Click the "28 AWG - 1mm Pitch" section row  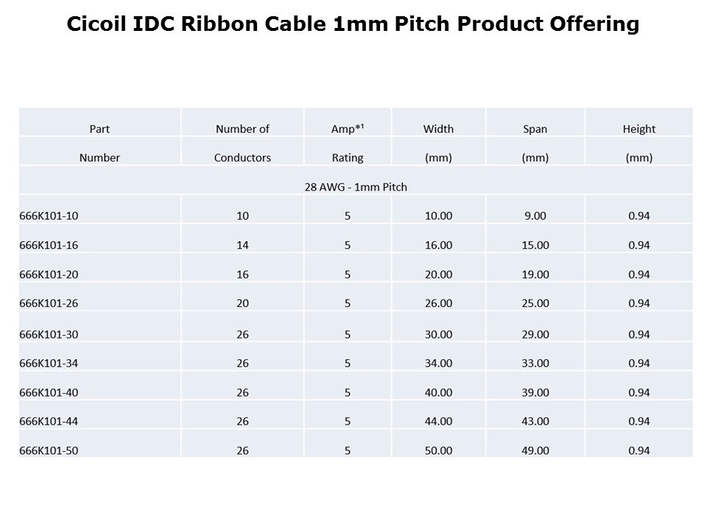click(356, 187)
